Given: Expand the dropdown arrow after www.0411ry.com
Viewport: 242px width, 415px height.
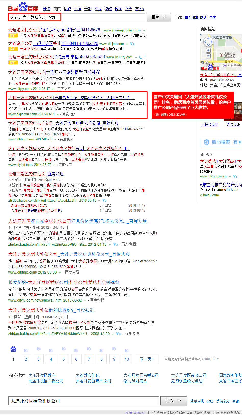Looking at the screenshot, I should coord(136,58).
